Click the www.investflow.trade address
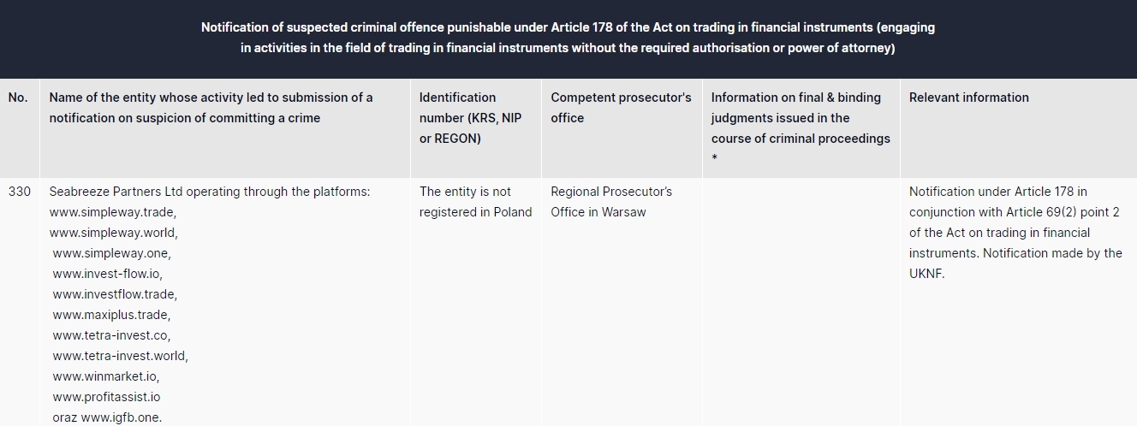The image size is (1137, 426). [115, 294]
